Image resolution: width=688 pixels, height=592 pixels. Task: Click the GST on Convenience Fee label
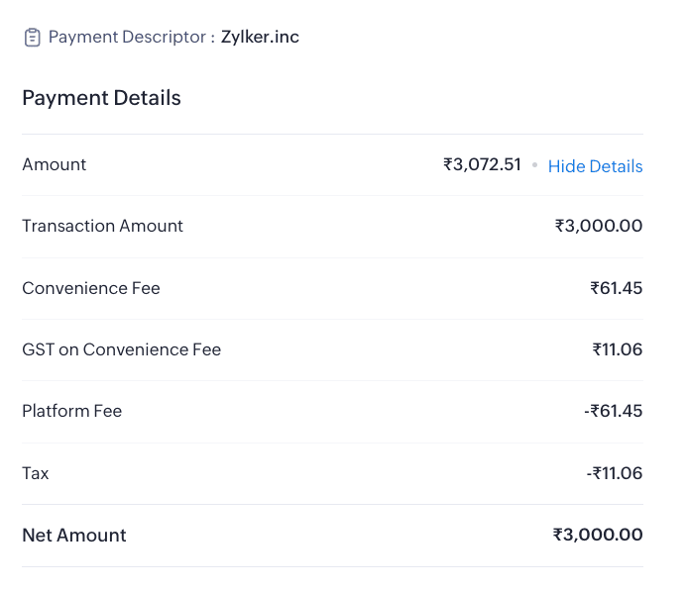(x=121, y=349)
